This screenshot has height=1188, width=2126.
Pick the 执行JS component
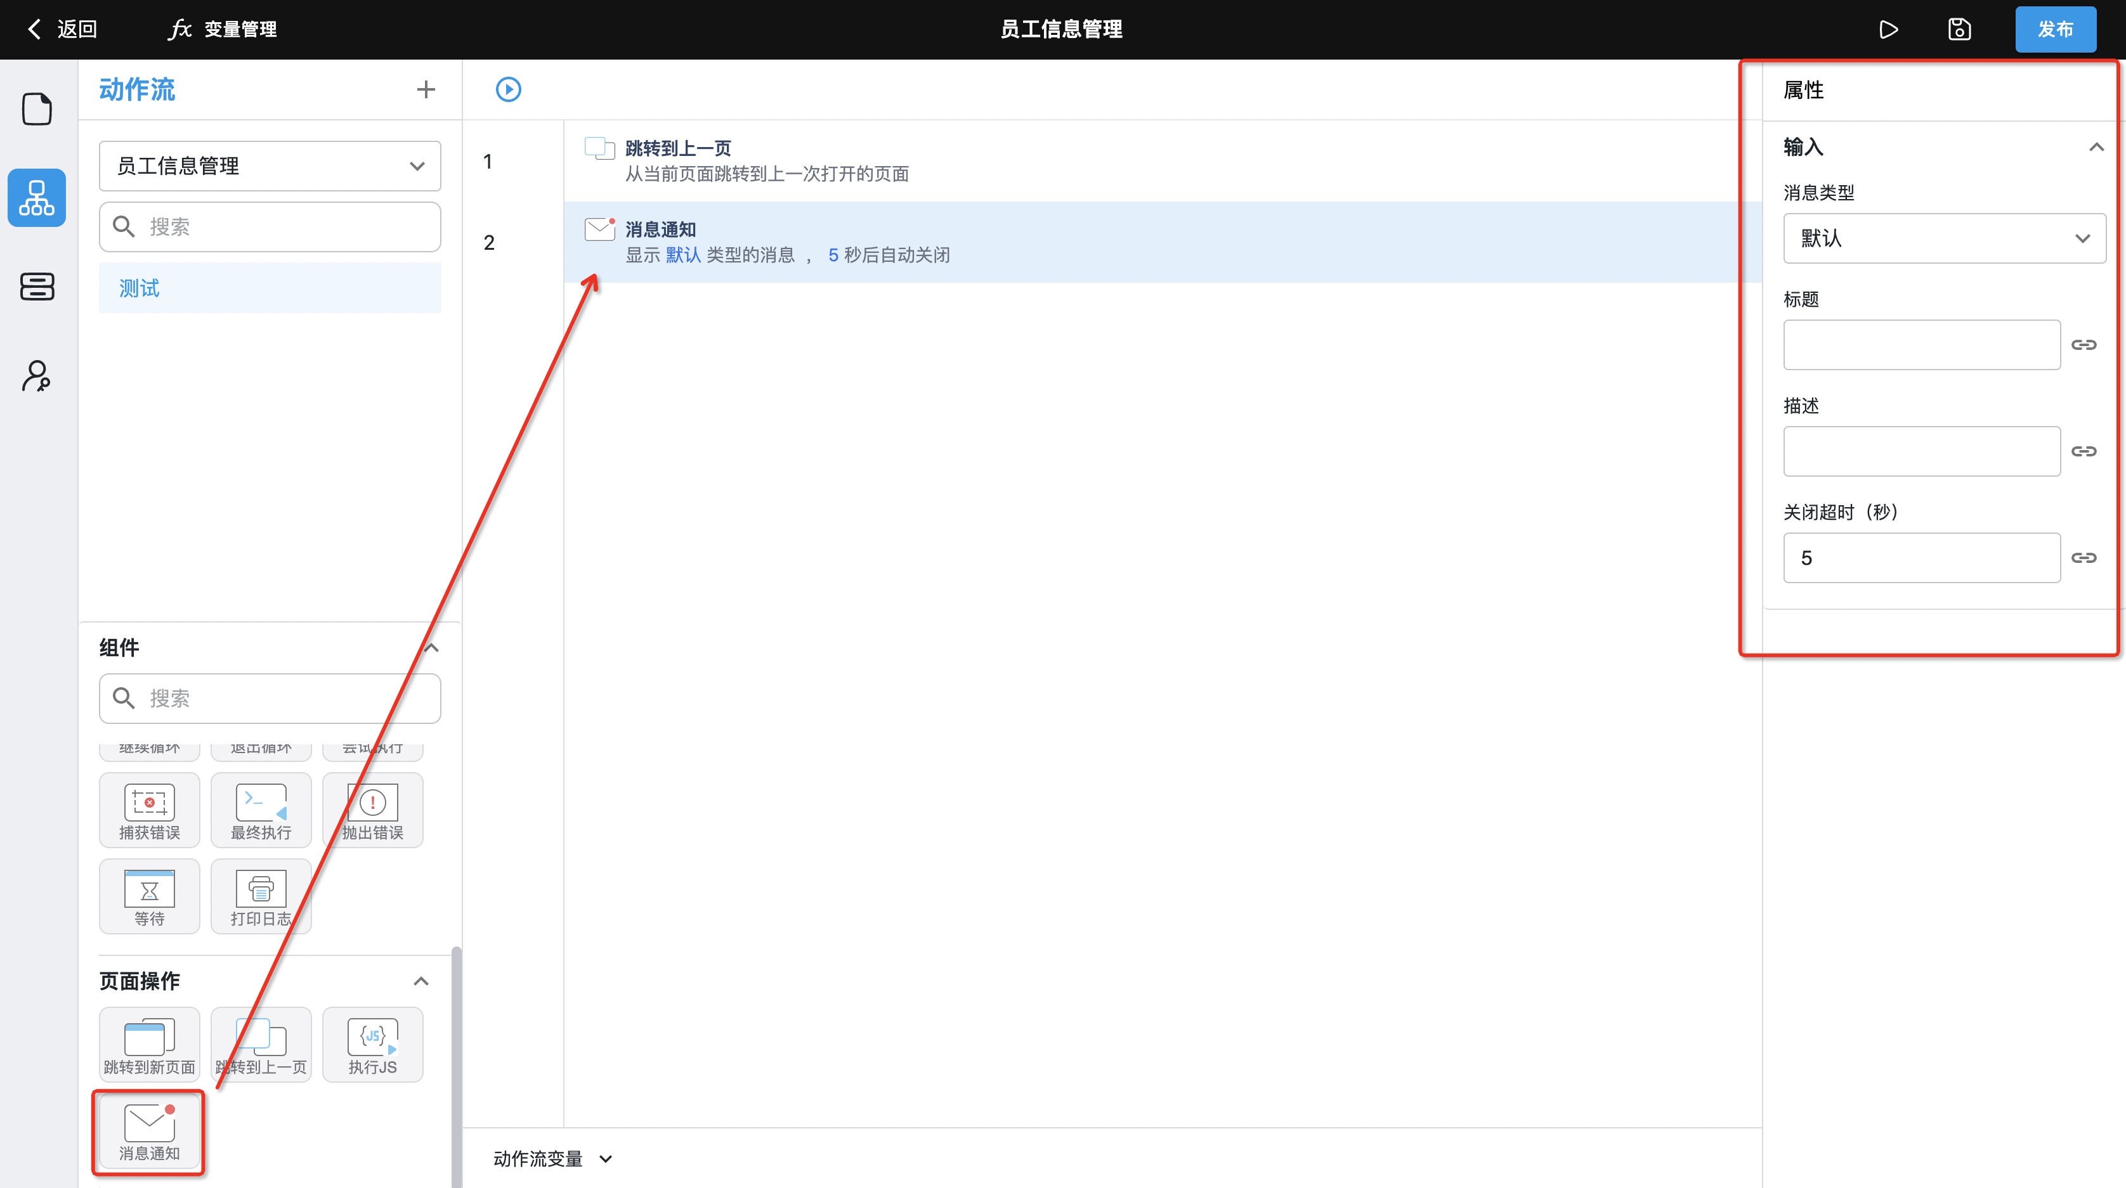coord(372,1045)
